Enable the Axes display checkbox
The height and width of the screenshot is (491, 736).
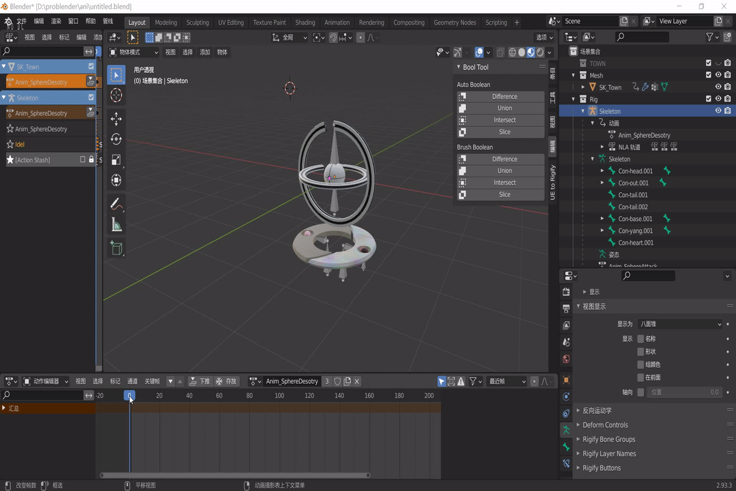640,392
